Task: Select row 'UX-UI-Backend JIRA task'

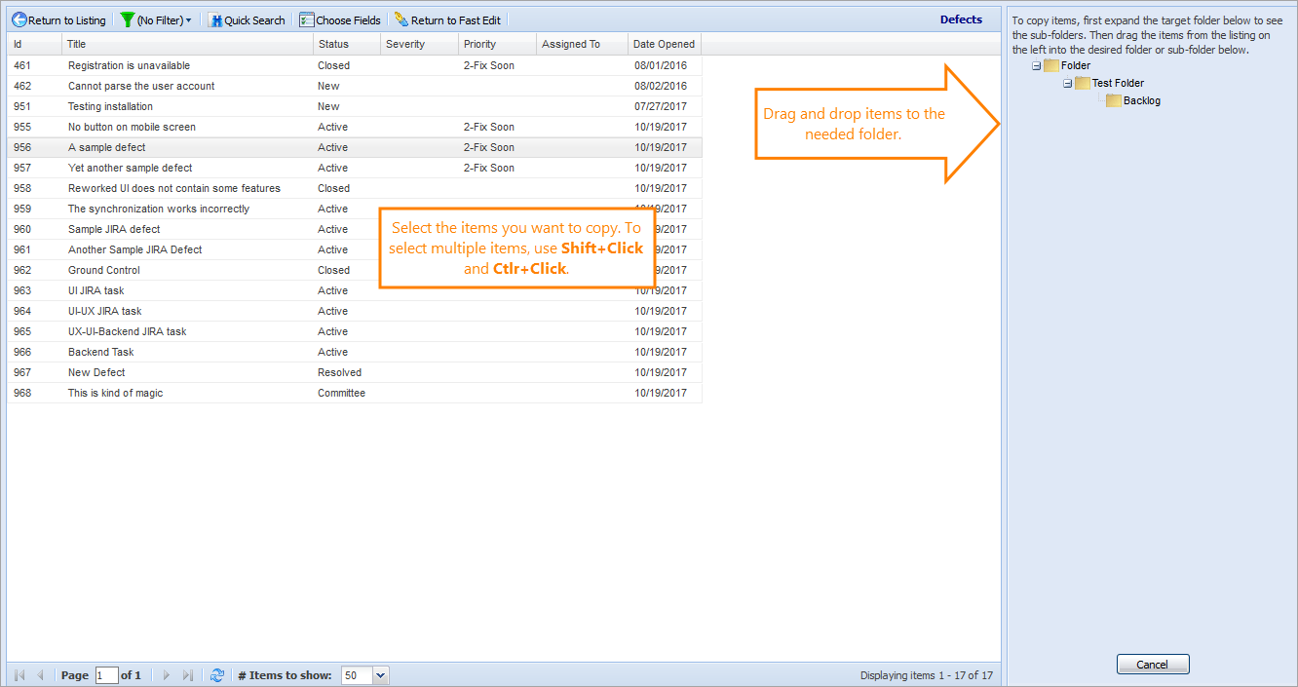Action: point(355,331)
